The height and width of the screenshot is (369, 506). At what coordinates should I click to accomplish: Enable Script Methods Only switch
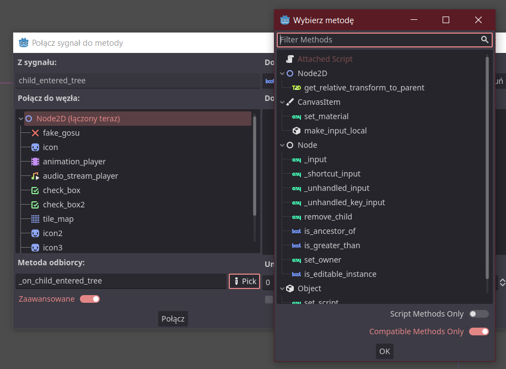pos(479,314)
